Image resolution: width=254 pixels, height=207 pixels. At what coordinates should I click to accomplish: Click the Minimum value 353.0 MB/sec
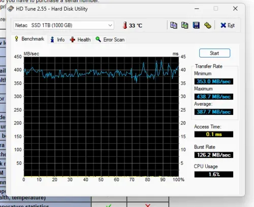point(214,81)
